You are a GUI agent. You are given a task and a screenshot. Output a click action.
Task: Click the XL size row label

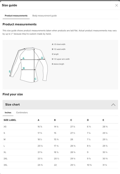coord(5,152)
